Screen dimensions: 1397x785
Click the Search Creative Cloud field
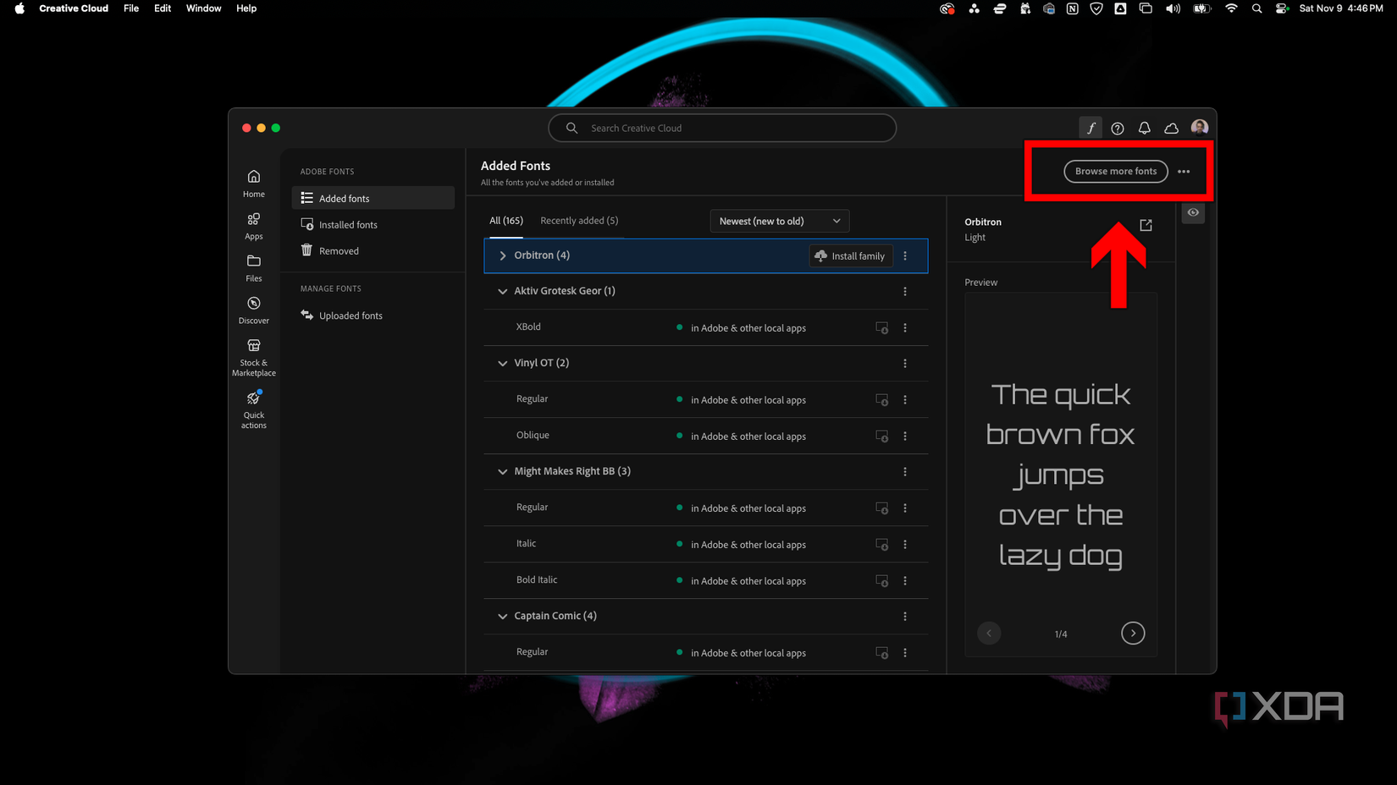(x=722, y=128)
